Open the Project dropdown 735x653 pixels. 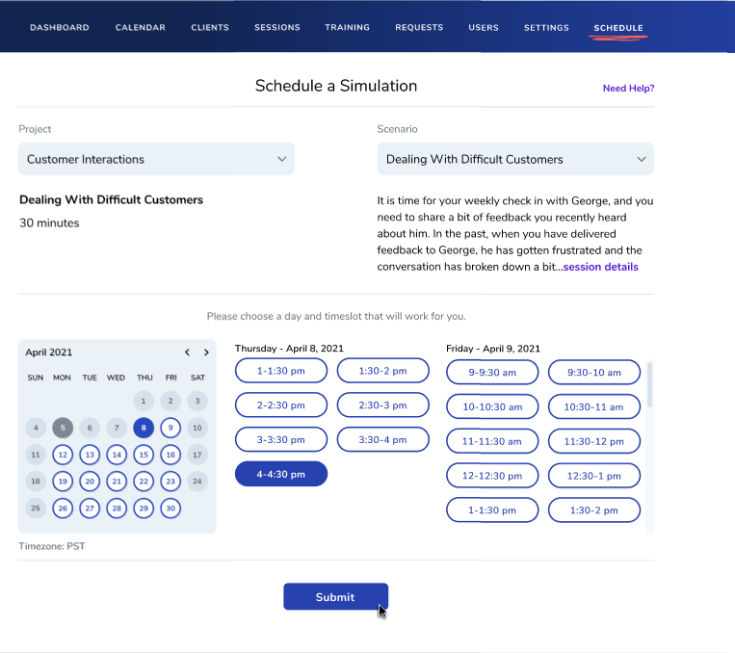[156, 159]
